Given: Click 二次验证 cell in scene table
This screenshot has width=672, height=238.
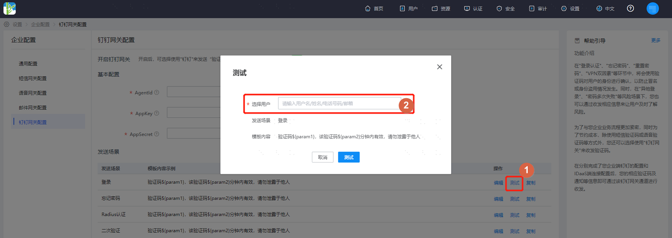Looking at the screenshot, I should tap(111, 231).
